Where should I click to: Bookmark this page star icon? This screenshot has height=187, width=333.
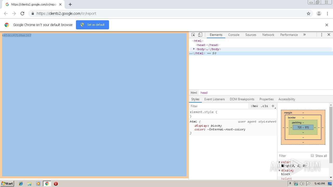pos(309,14)
